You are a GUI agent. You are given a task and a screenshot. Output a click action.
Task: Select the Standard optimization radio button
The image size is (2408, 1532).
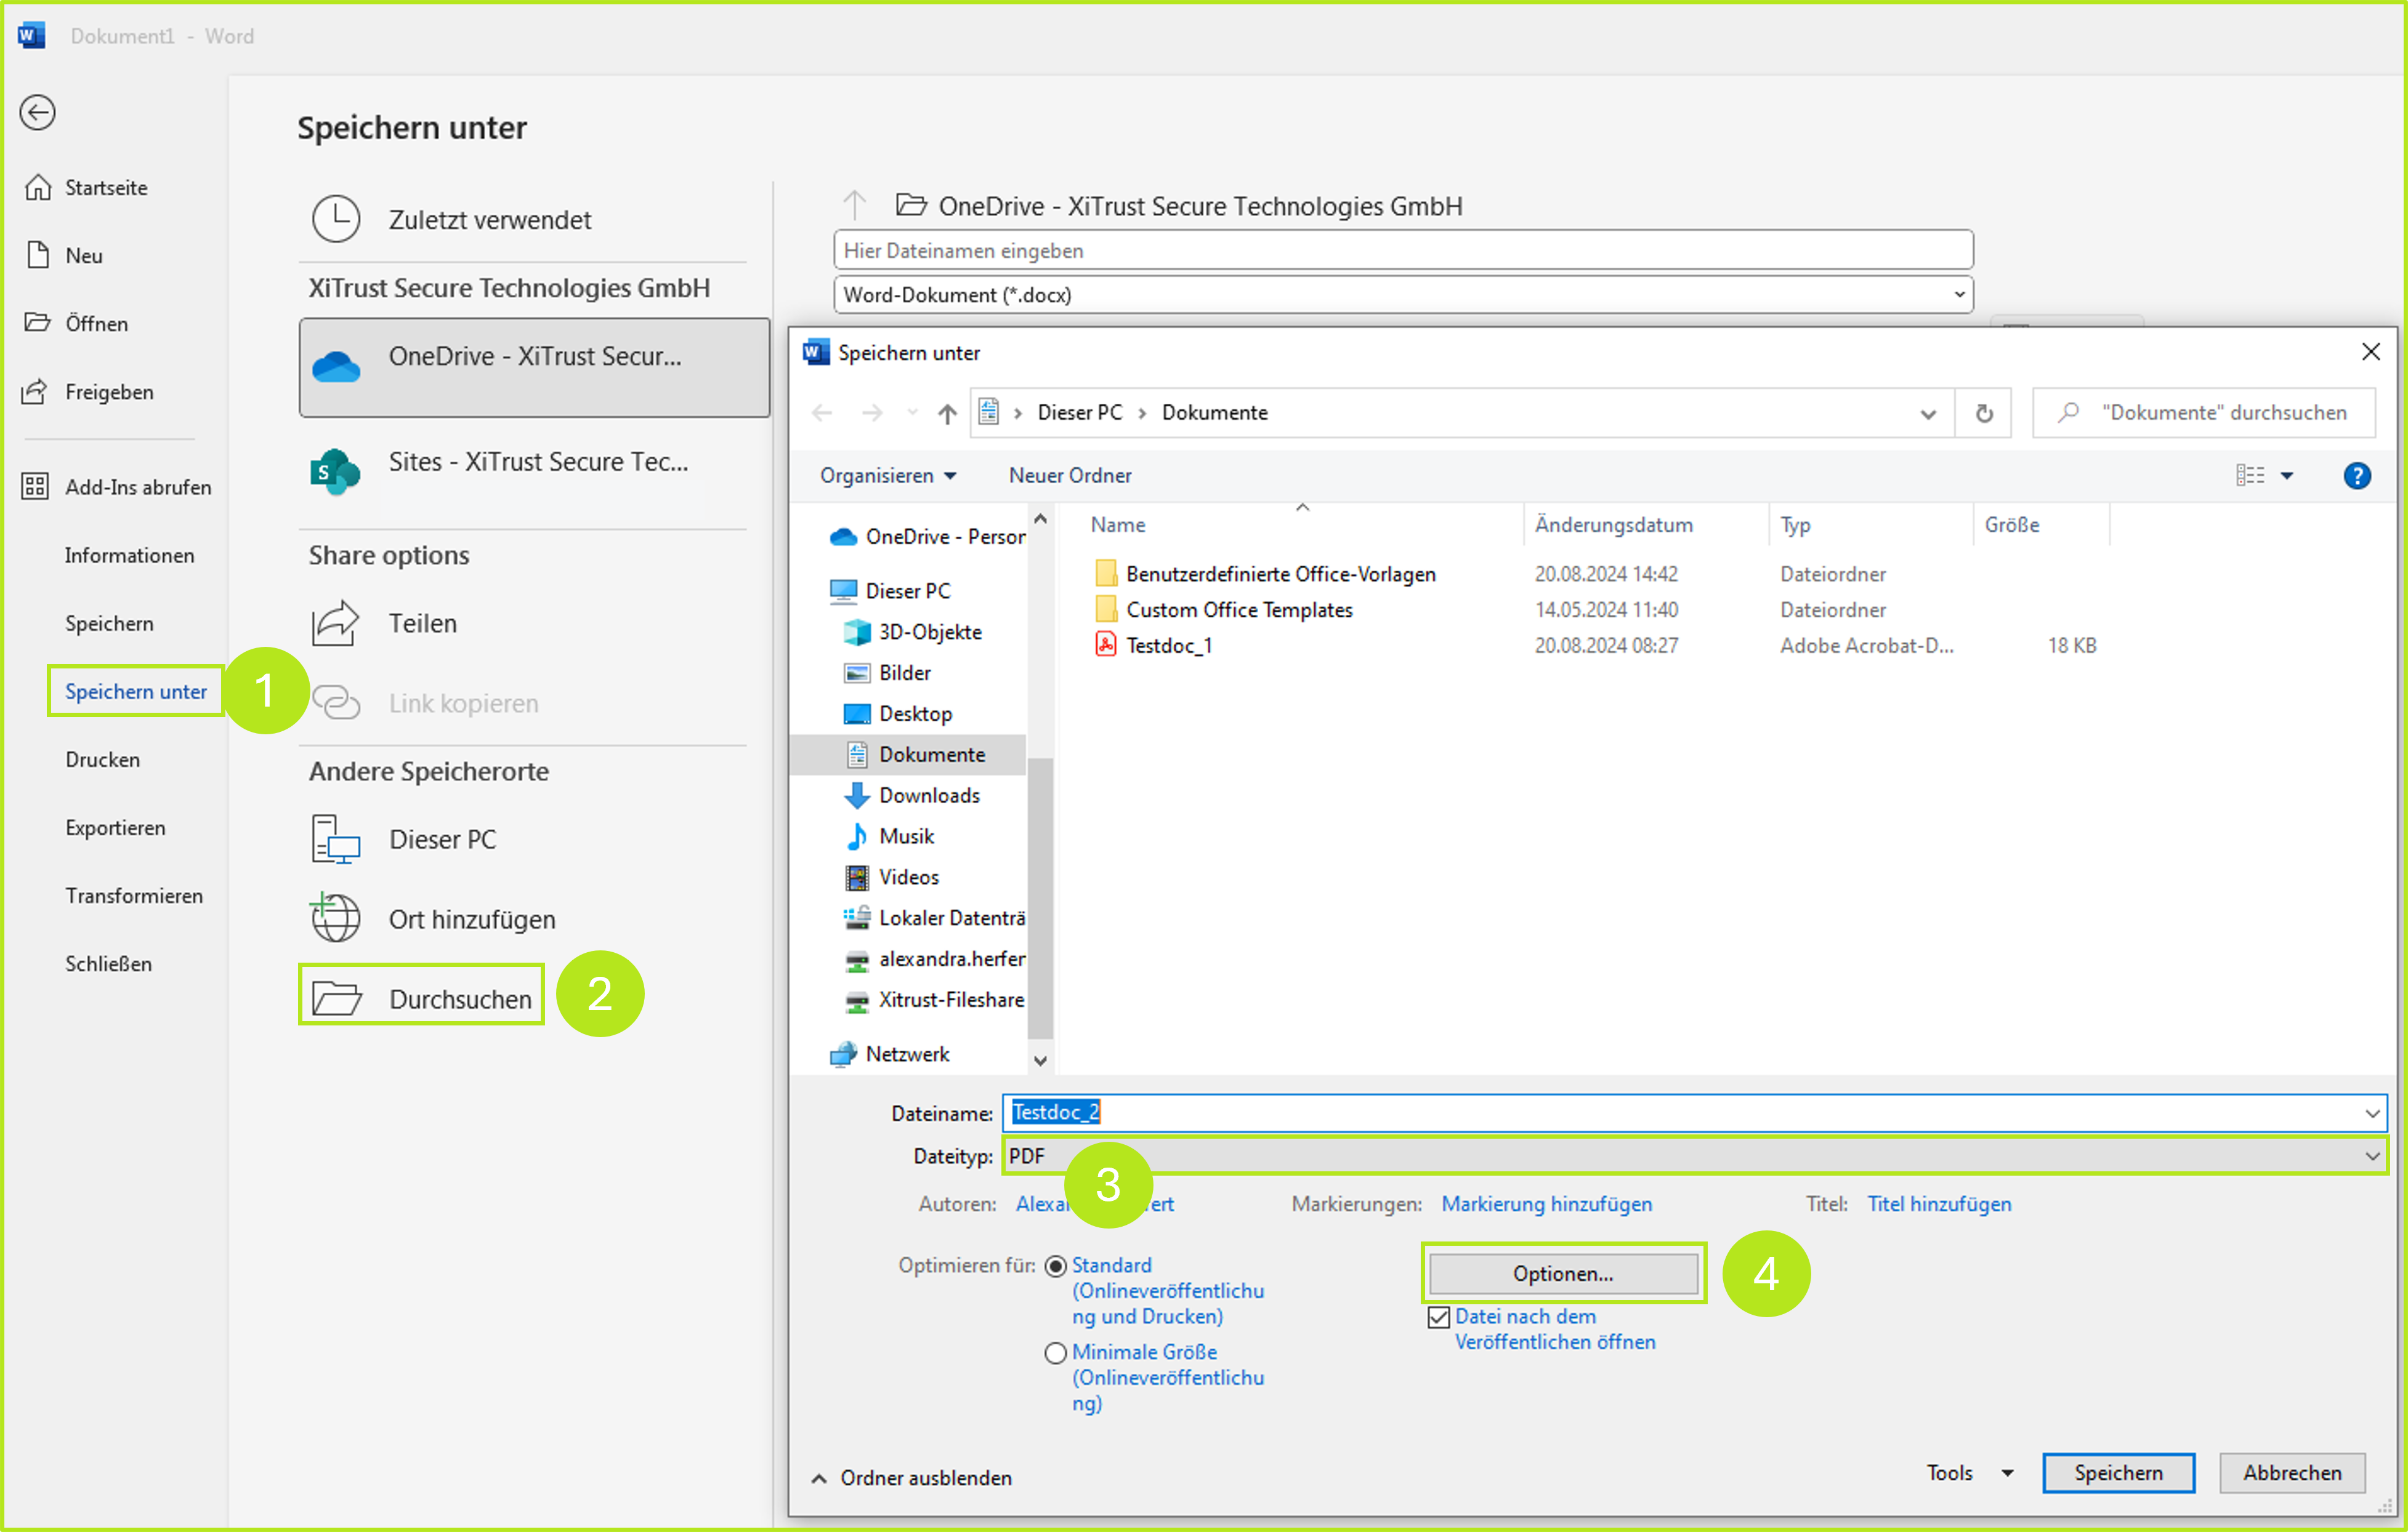[x=1055, y=1266]
